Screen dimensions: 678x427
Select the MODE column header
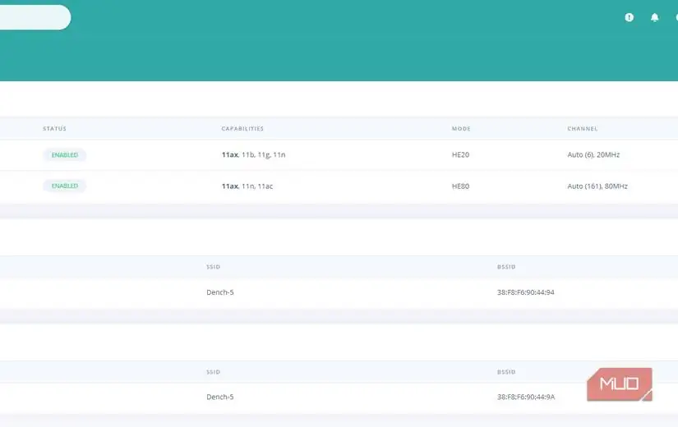coord(461,128)
